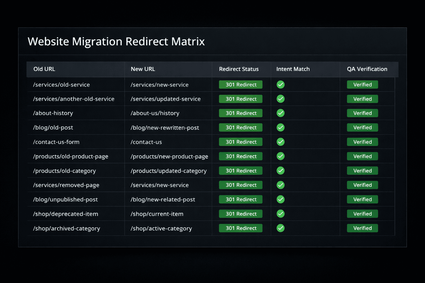Click the green 301 Redirect badge for /services/updated-service
The width and height of the screenshot is (425, 283).
[240, 99]
